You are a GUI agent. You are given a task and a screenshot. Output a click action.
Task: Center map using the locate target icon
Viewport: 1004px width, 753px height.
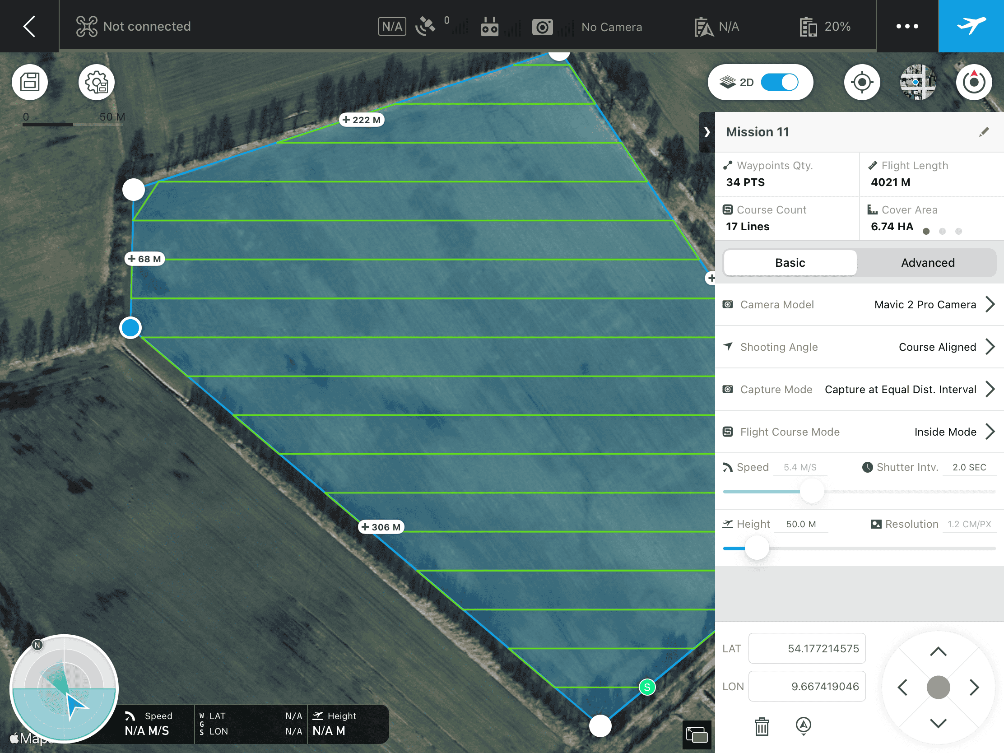coord(861,82)
